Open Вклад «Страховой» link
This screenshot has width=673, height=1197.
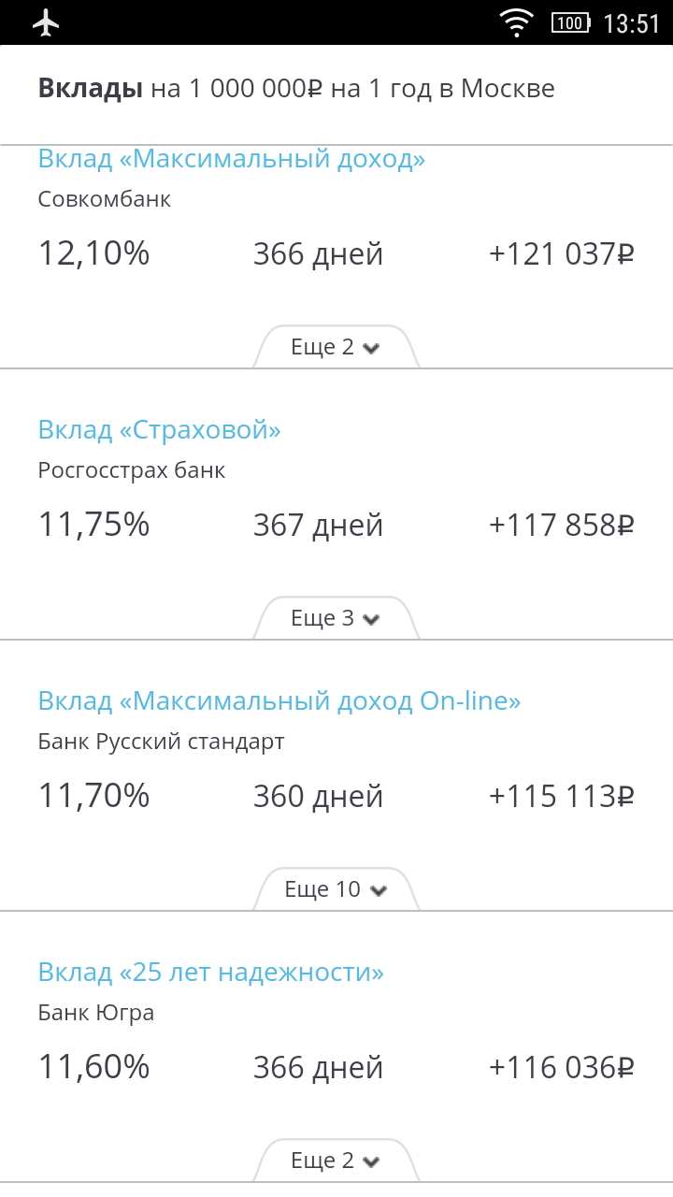[160, 430]
